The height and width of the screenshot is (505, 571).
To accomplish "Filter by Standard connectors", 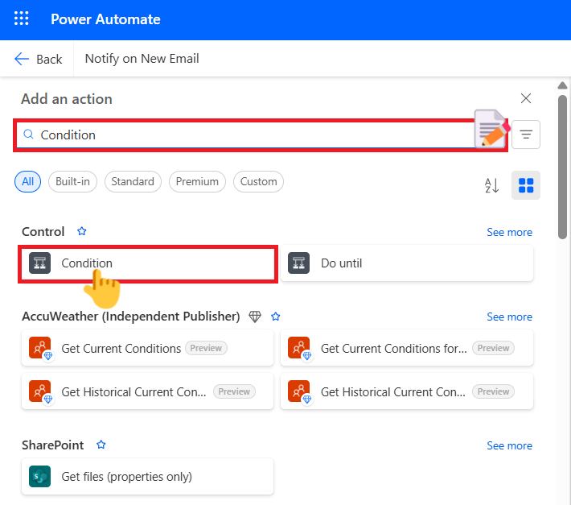I will coord(133,181).
